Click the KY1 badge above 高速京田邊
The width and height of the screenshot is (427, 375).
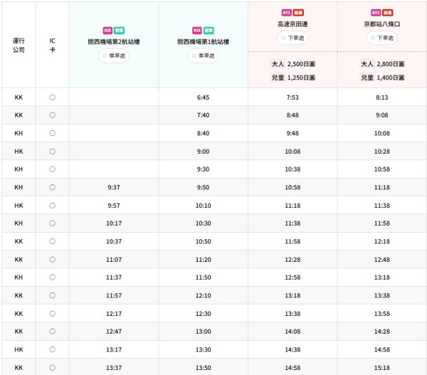[x=287, y=13]
